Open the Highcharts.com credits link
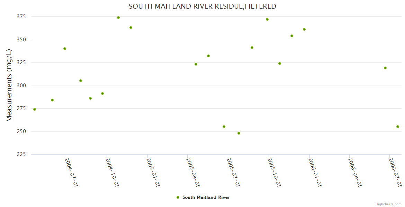This screenshot has width=405, height=207. tap(388, 204)
